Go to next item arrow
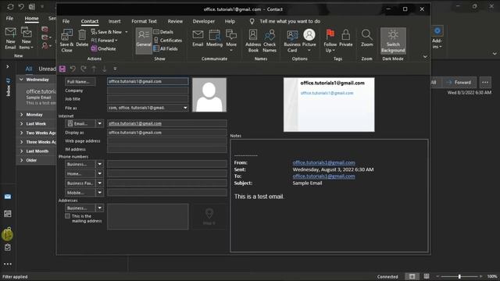Image resolution: width=500 pixels, height=281 pixels. point(104,69)
